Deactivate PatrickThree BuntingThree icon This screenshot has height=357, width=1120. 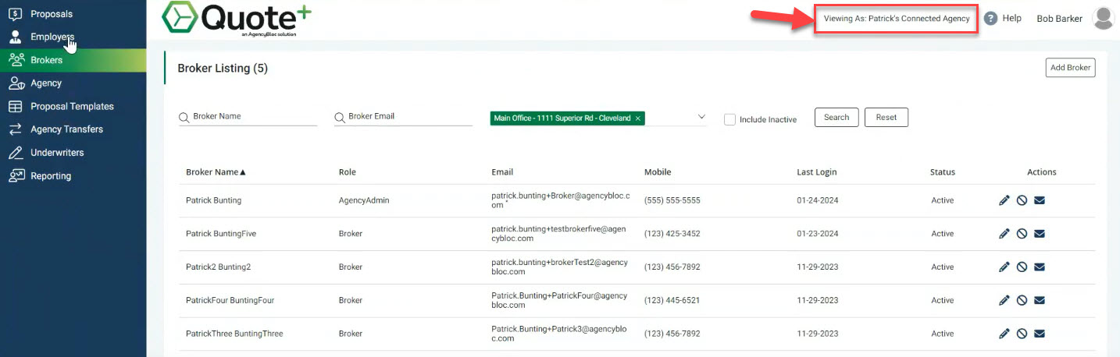(1022, 334)
